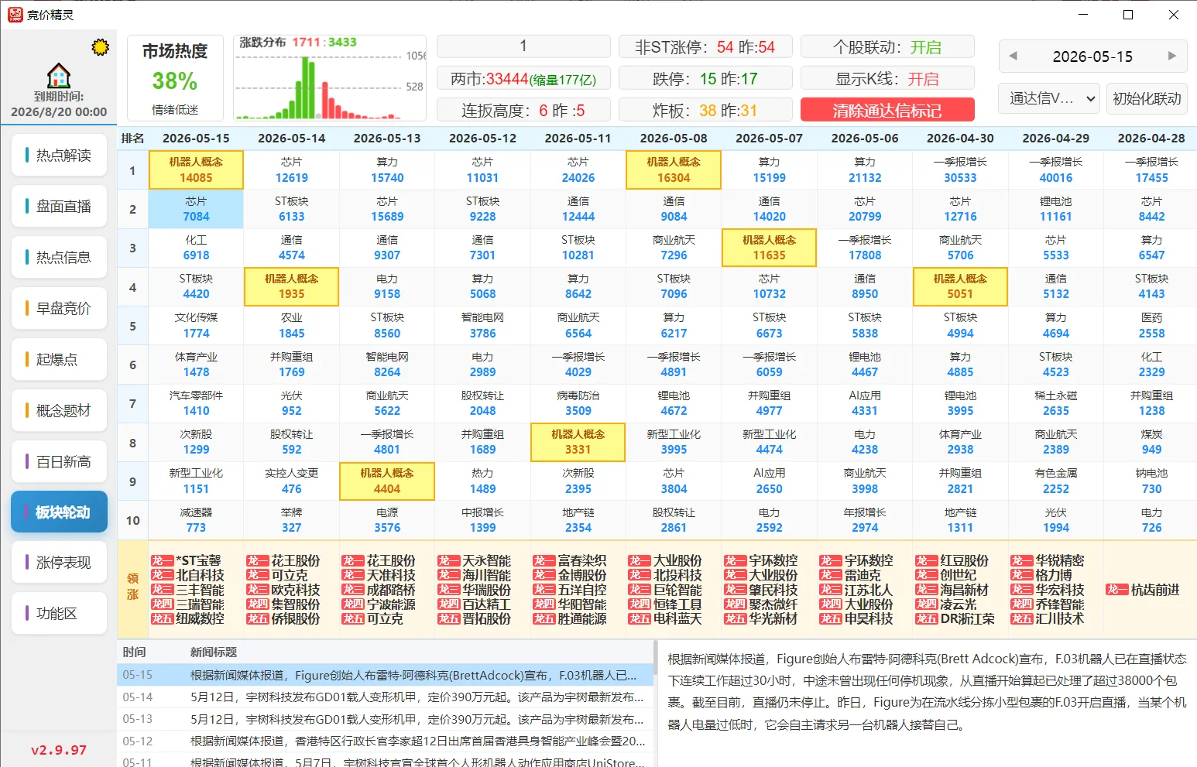
Task: Select 减速器 773 cell
Action: click(x=196, y=520)
